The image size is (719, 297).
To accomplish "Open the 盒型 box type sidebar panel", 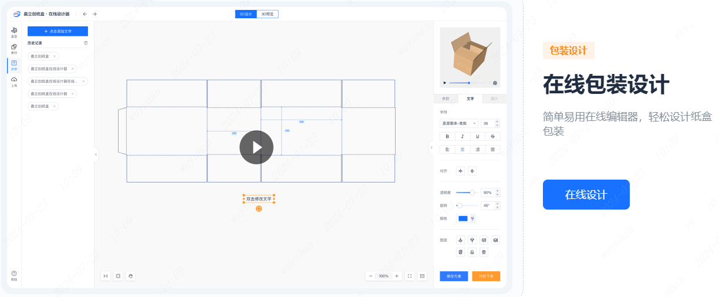I will point(14,32).
